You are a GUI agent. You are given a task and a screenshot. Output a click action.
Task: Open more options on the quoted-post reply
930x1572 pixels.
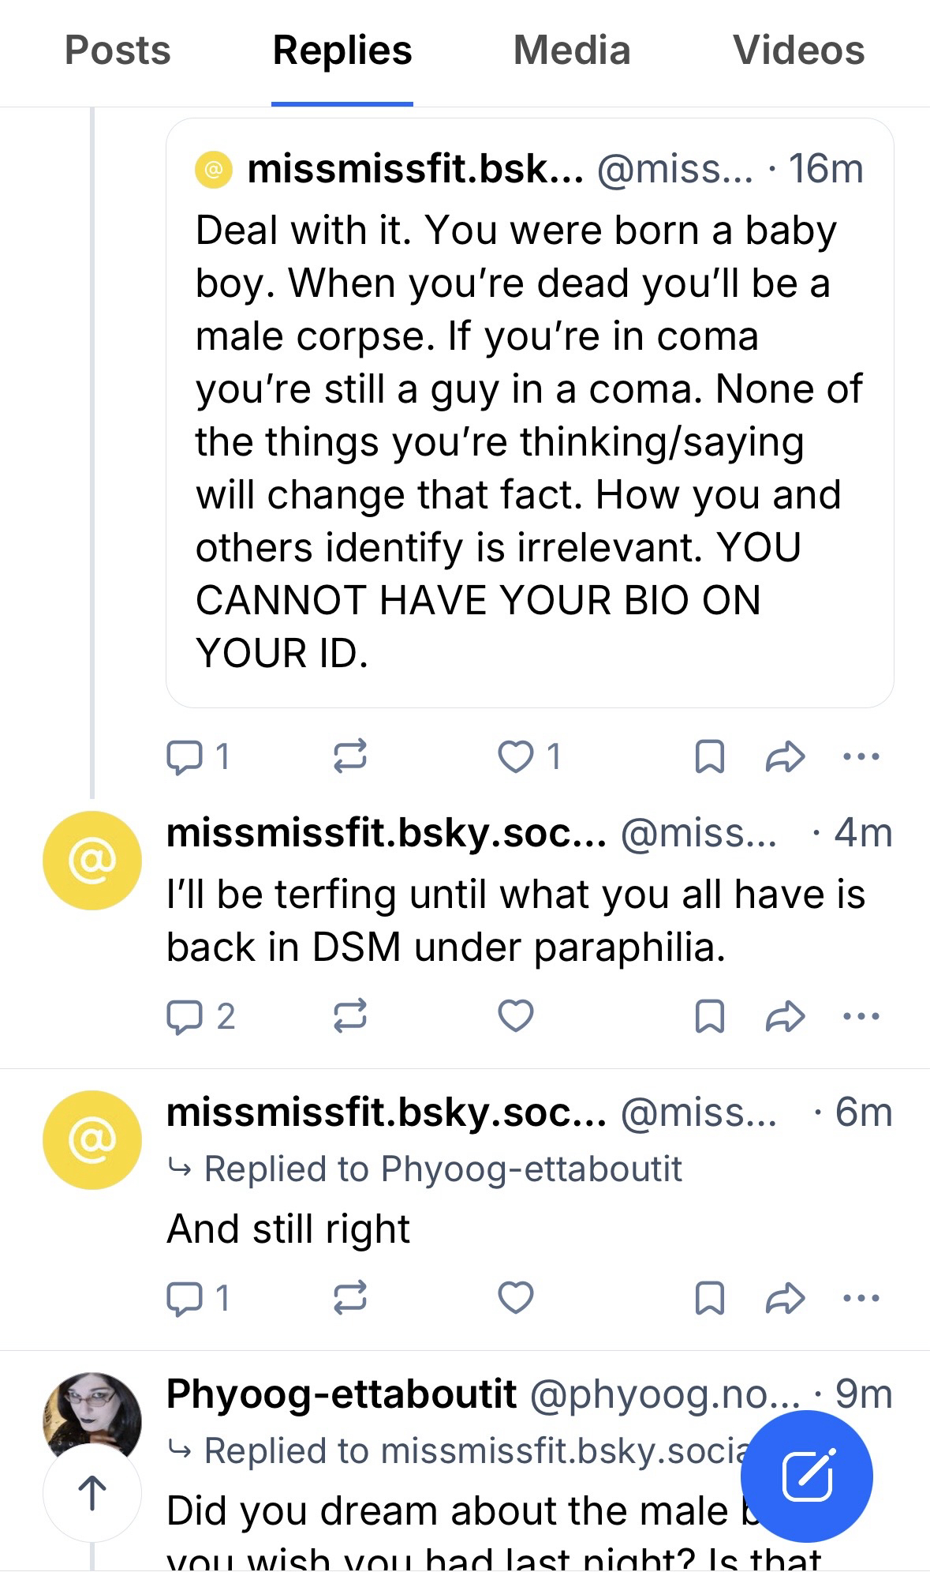[861, 757]
